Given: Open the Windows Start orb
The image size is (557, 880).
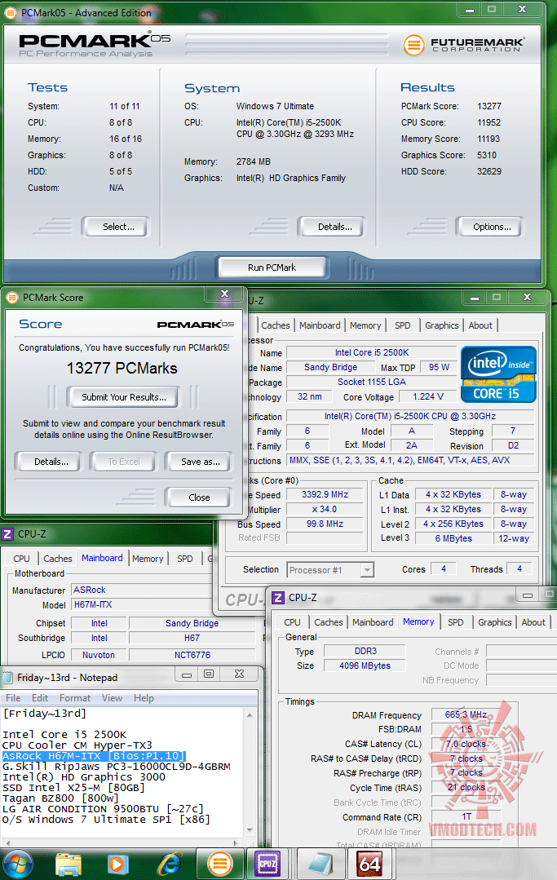Looking at the screenshot, I should coord(19,865).
